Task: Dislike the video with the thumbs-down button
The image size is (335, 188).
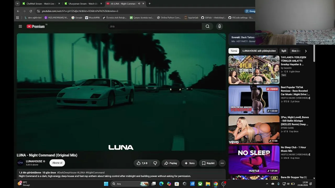Action: [155, 163]
